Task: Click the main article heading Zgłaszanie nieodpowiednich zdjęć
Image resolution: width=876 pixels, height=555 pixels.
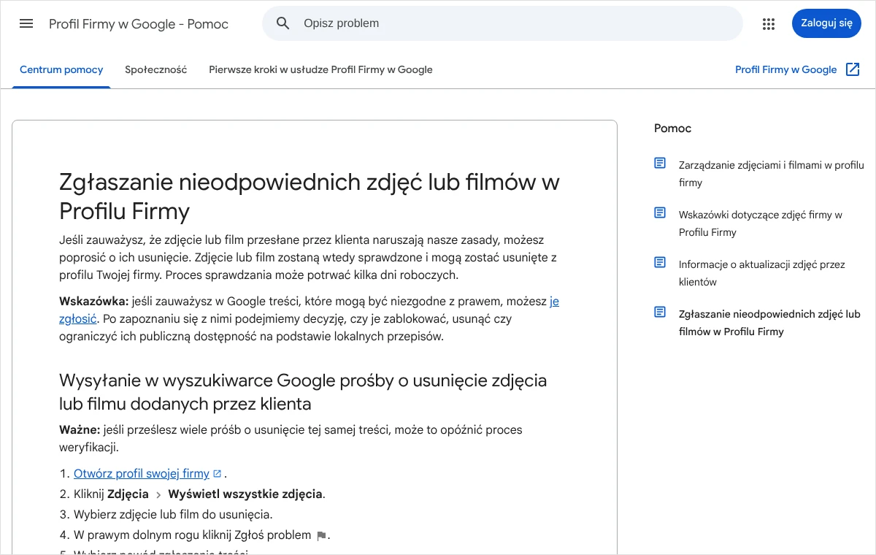Action: (x=310, y=196)
